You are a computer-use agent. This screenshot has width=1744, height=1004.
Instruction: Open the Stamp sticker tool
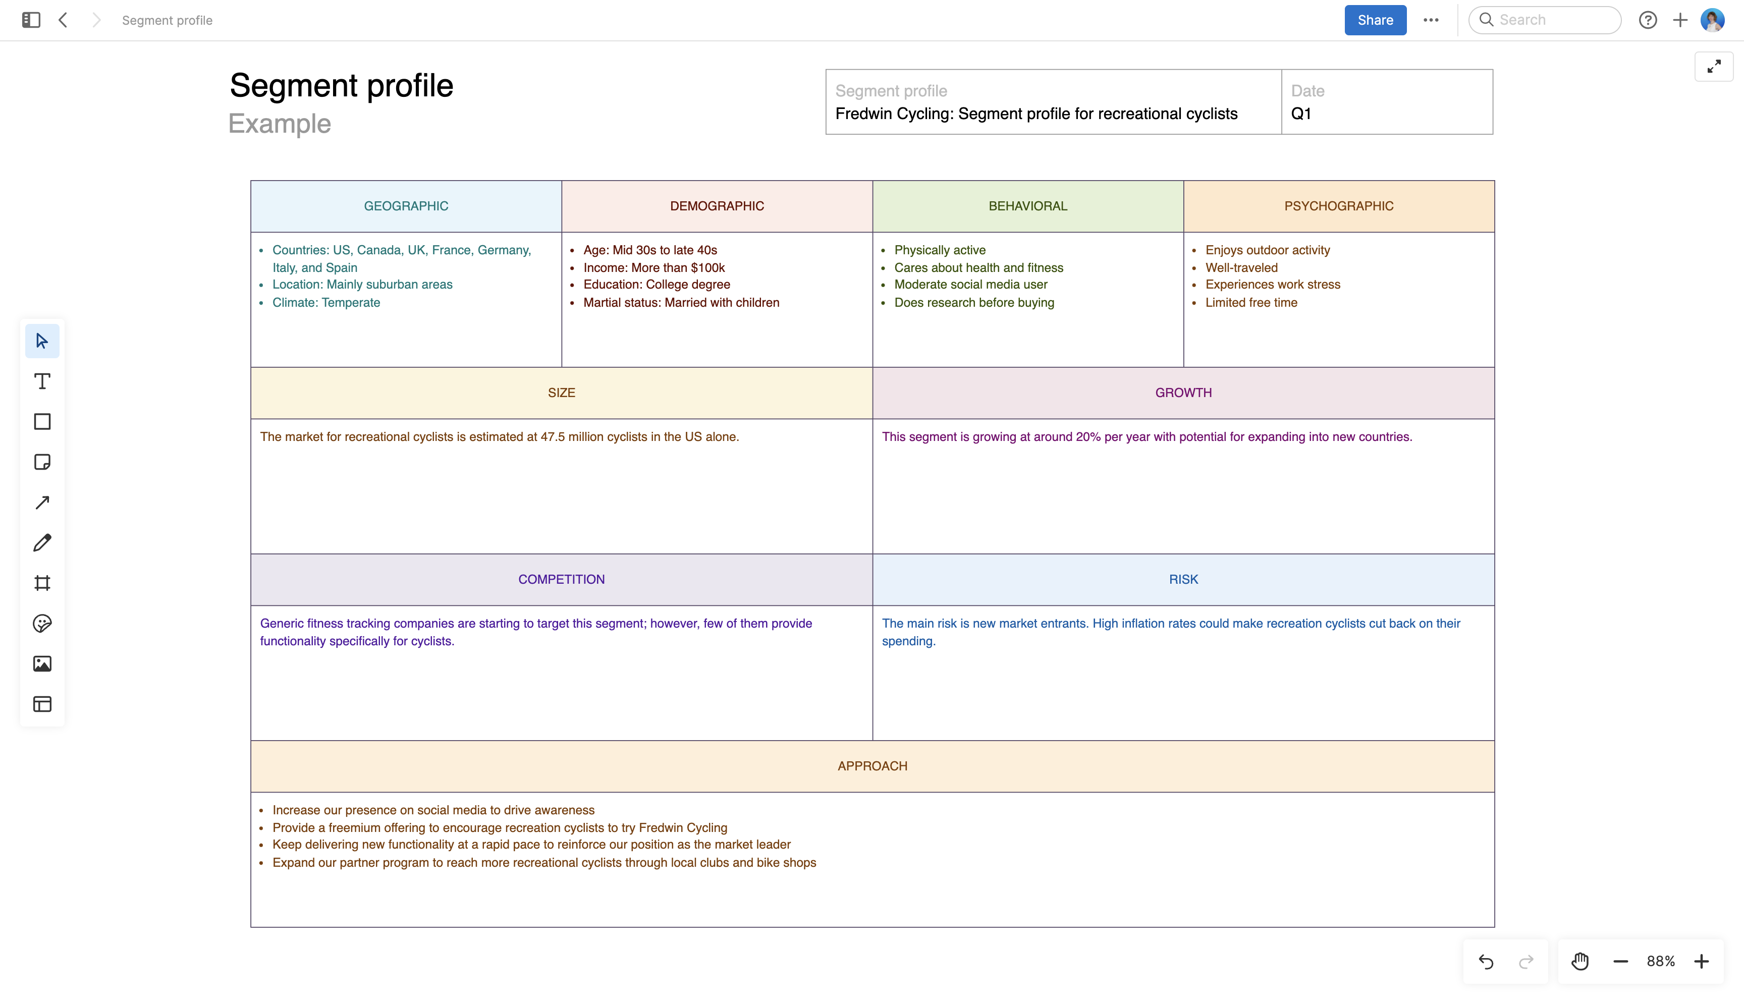(x=42, y=624)
